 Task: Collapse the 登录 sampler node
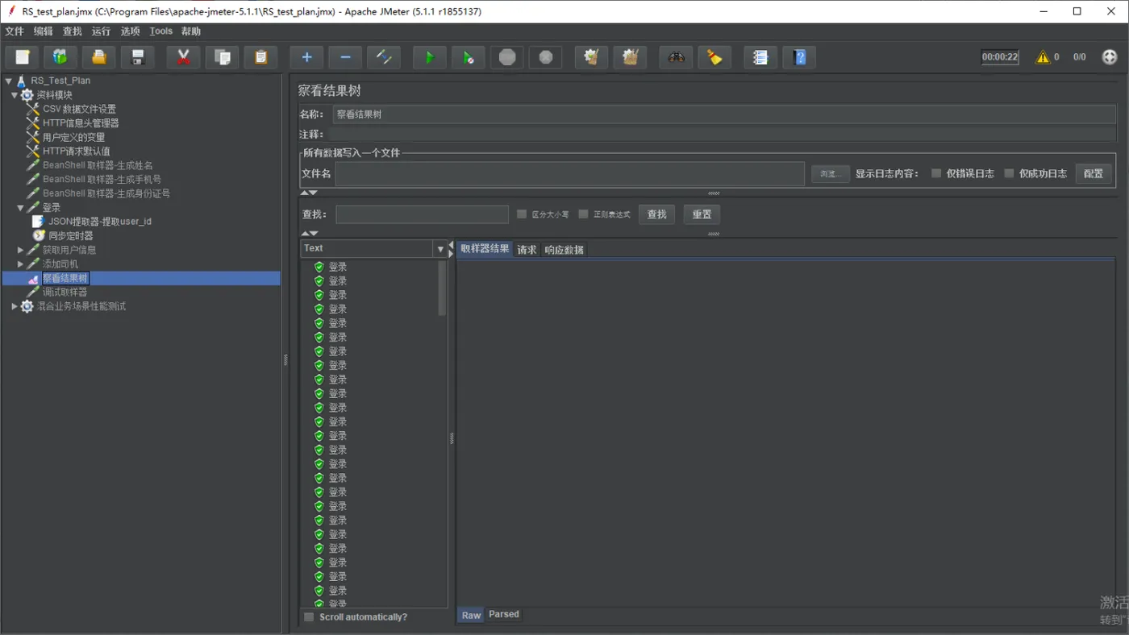coord(21,208)
